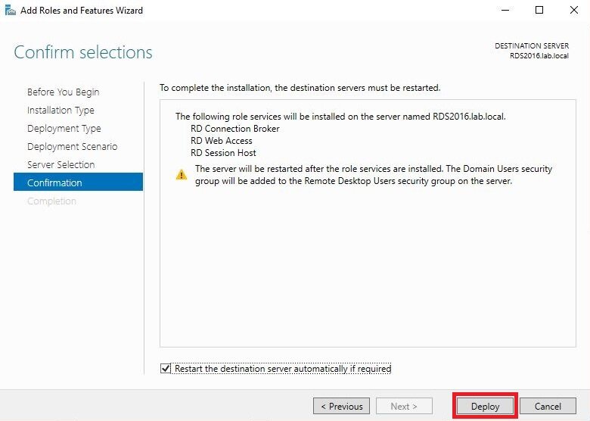Image resolution: width=590 pixels, height=421 pixels.
Task: Click the greyed-out Completion step
Action: tap(51, 201)
